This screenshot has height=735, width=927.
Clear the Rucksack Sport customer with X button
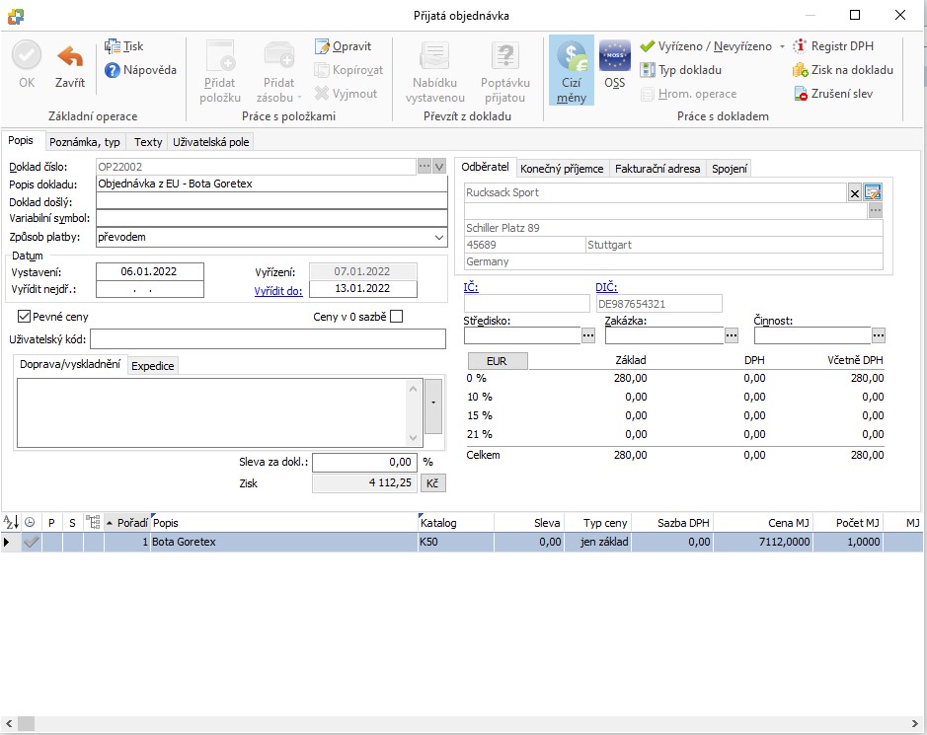coord(854,193)
